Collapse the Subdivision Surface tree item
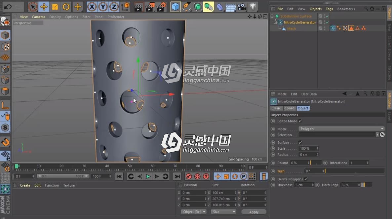This screenshot has width=392, height=219. [x=272, y=16]
